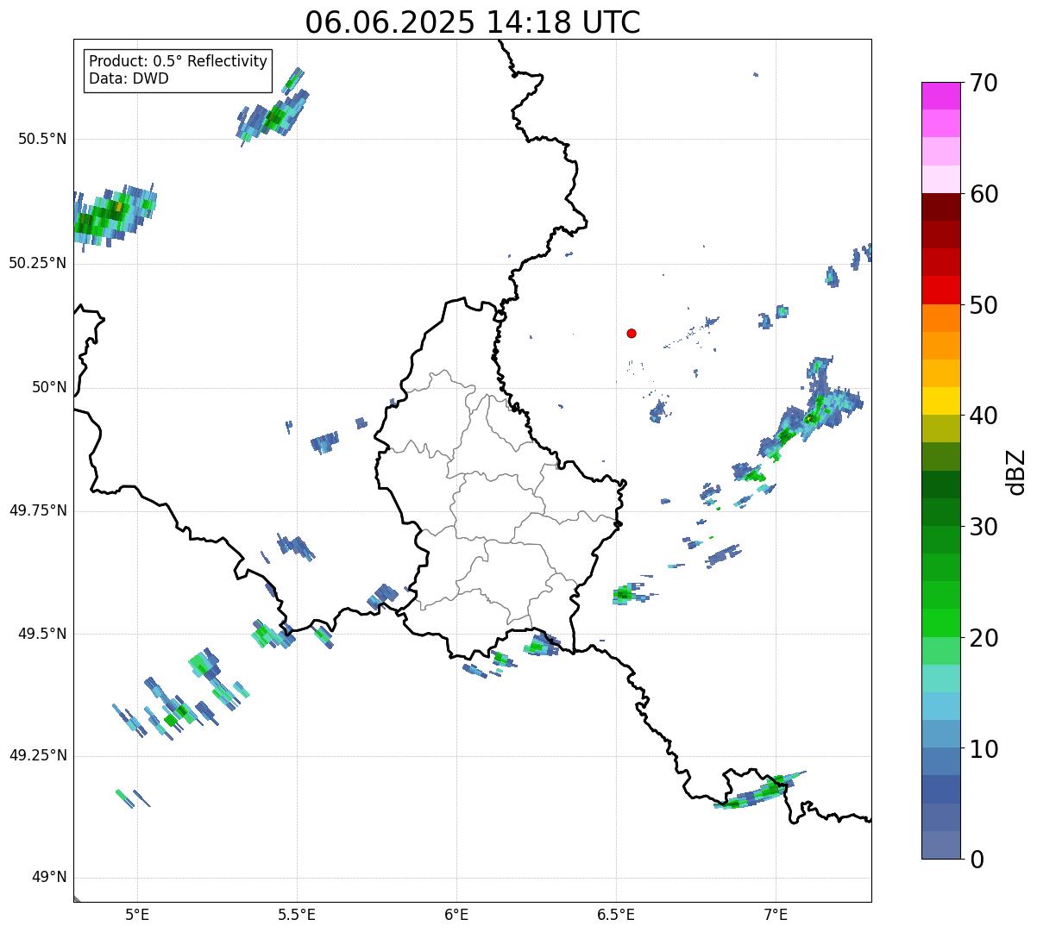Screen dimensions: 1037x932
Task: Click the 49.75°N latitude label
Action: [x=38, y=510]
